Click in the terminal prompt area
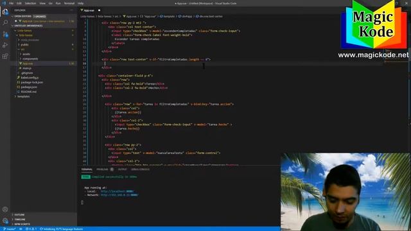The image size is (411, 231). point(82,202)
